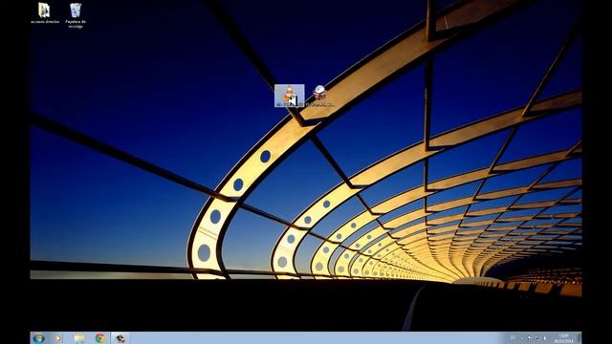Select the Papelera de reciclaje icon
The image size is (612, 344).
(x=76, y=15)
